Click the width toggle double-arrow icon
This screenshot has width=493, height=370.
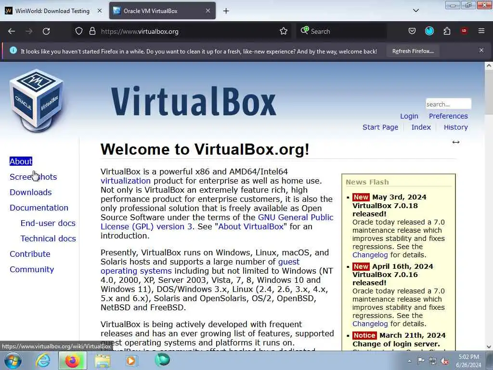pos(456,142)
